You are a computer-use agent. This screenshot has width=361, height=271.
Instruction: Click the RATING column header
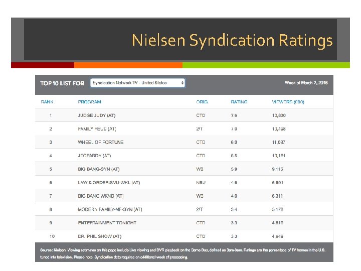click(239, 102)
